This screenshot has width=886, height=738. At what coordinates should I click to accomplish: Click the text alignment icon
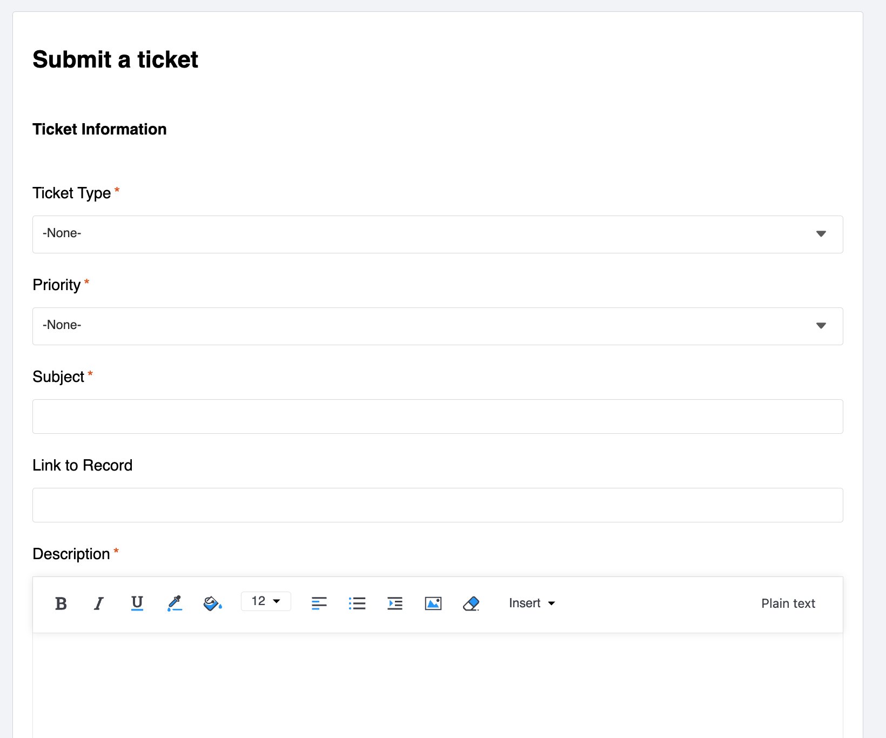tap(319, 603)
